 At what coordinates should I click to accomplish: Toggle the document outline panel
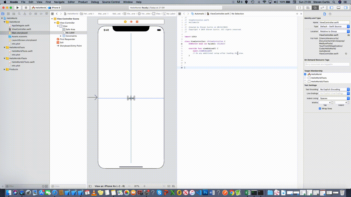(x=90, y=186)
